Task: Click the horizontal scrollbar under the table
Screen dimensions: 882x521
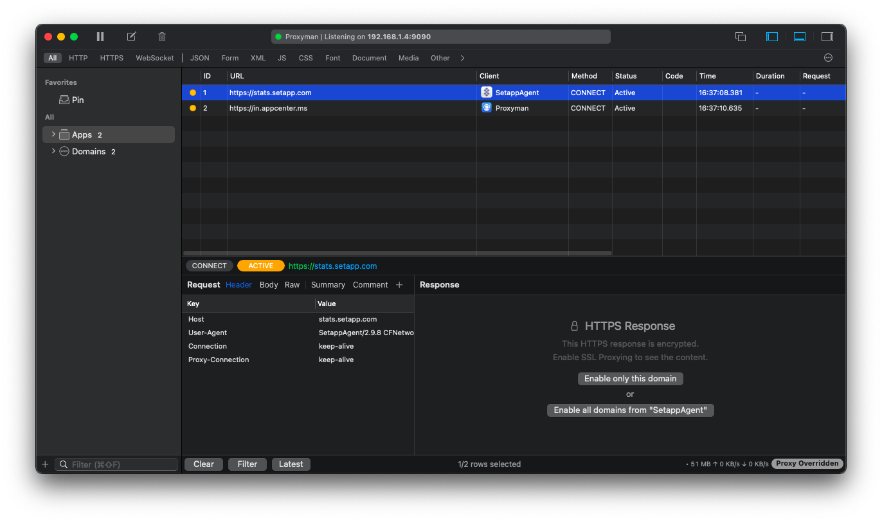Action: point(397,253)
